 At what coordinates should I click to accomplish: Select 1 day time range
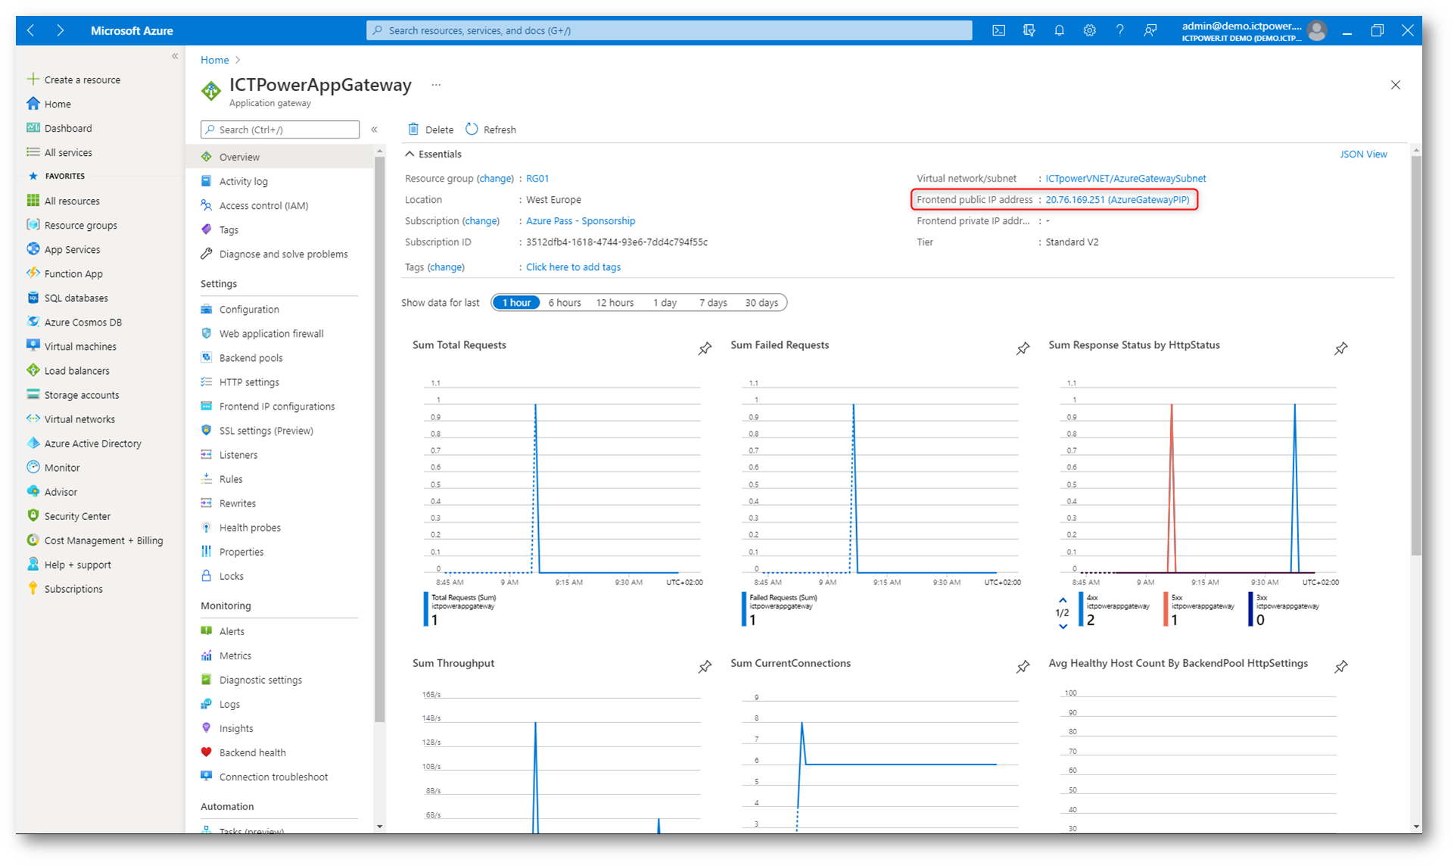click(665, 303)
